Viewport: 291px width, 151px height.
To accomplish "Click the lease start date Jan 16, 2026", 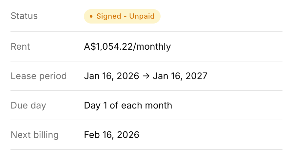I will (x=111, y=76).
